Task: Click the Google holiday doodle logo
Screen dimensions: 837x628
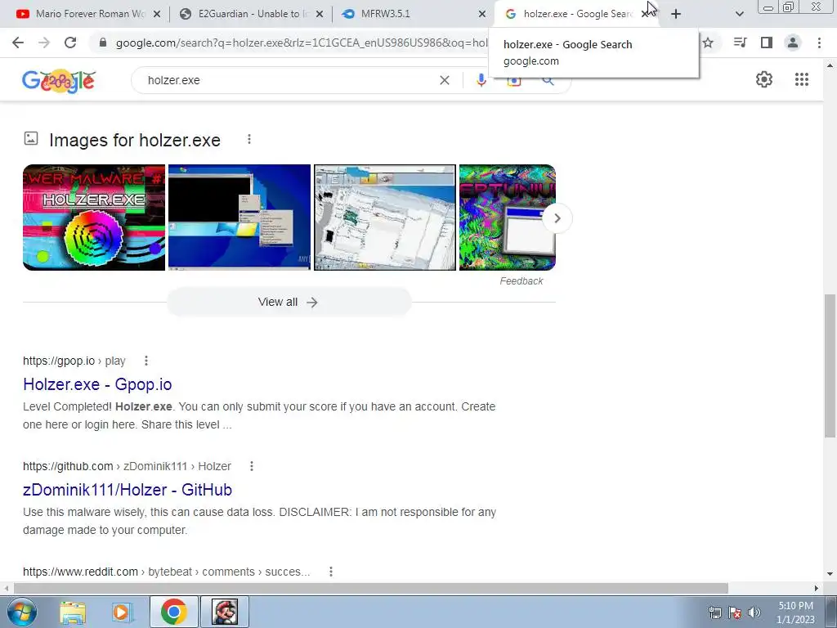Action: click(59, 81)
